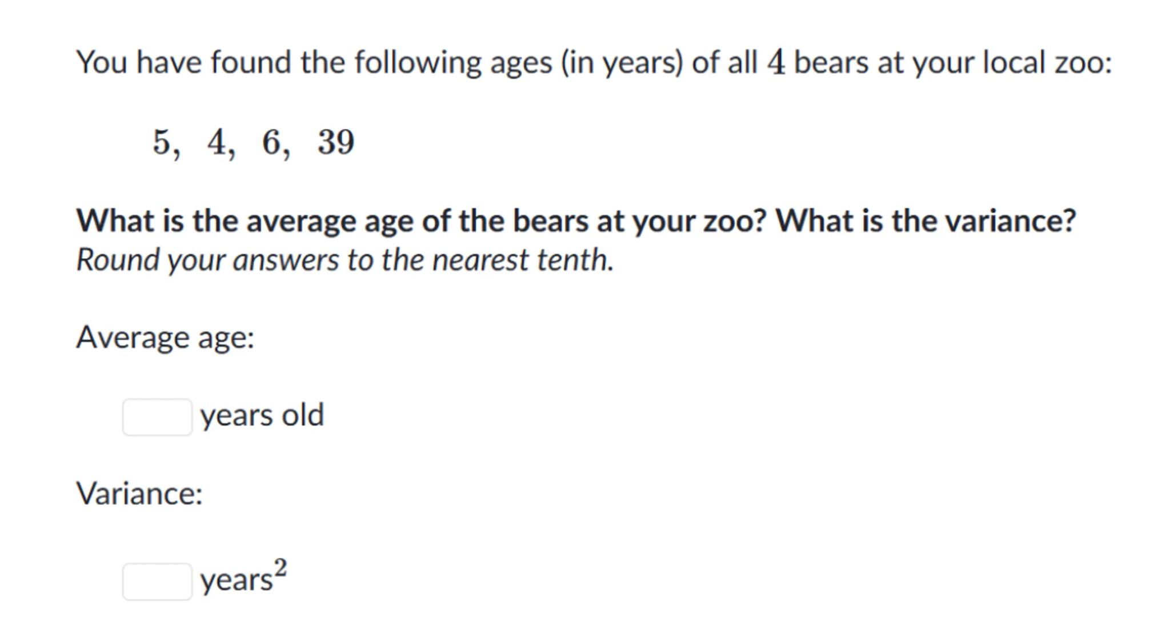The width and height of the screenshot is (1170, 637).
Task: Click the number 6 in the data list
Action: [x=272, y=142]
